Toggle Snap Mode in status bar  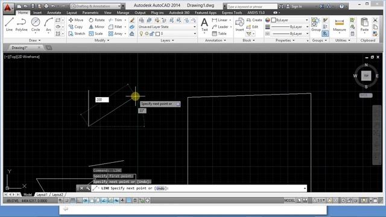[x=67, y=201]
